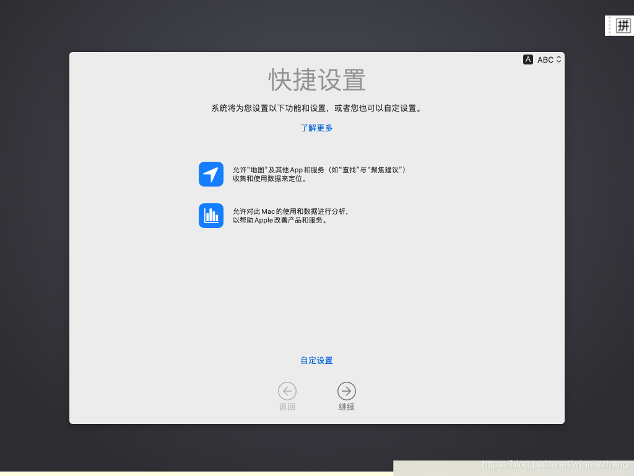Click the text about Mac usage analysis

(290, 216)
